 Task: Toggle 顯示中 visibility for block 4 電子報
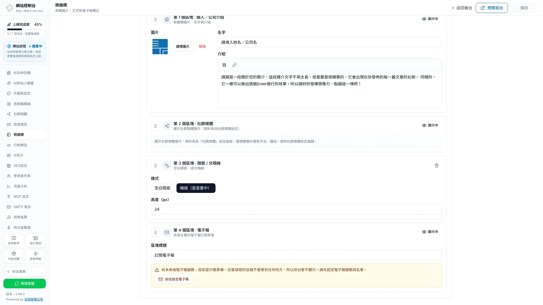pyautogui.click(x=430, y=232)
